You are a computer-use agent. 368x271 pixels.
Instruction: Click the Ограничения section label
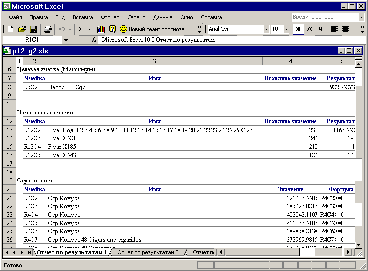click(35, 181)
